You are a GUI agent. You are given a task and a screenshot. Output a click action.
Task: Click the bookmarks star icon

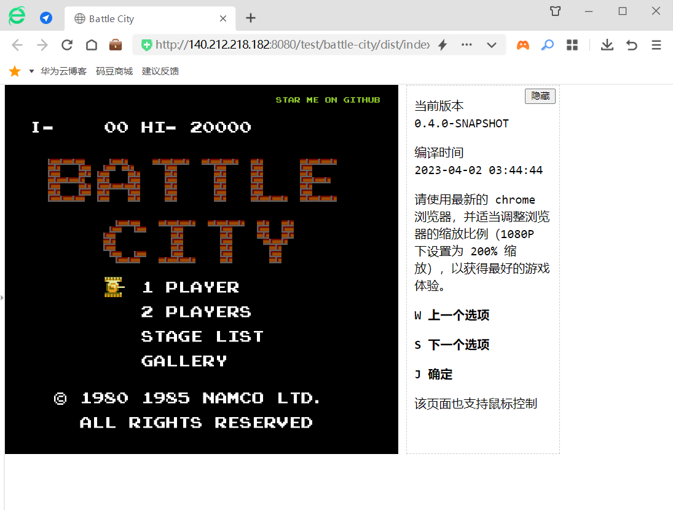coord(15,71)
